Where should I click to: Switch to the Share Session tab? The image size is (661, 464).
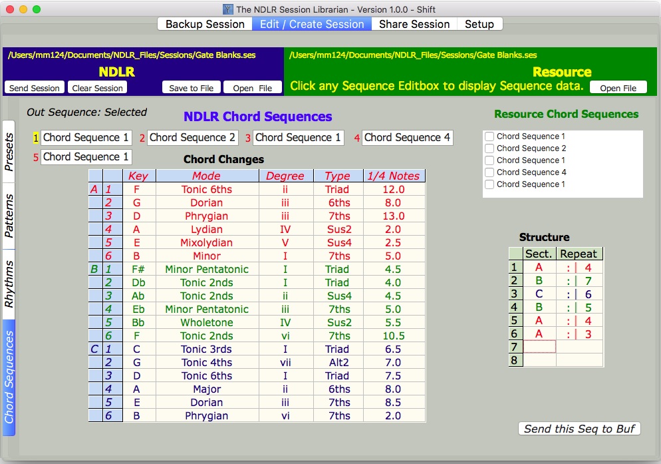(x=414, y=23)
